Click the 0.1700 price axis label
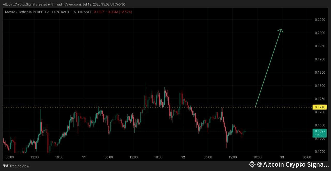Viewport: 331px width, 171px height. (x=320, y=112)
